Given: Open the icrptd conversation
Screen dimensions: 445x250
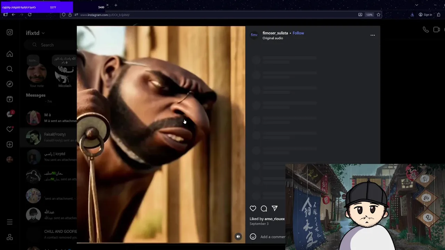Looking at the screenshot, I should pos(48,157).
